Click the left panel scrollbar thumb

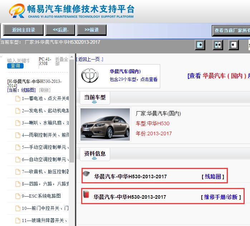pyautogui.click(x=72, y=110)
